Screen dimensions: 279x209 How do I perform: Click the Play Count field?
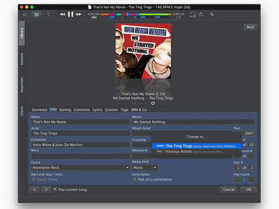click(237, 180)
